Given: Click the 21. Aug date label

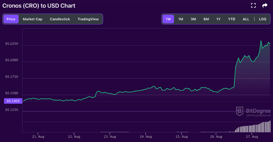Looking at the screenshot, I should tap(38, 137).
